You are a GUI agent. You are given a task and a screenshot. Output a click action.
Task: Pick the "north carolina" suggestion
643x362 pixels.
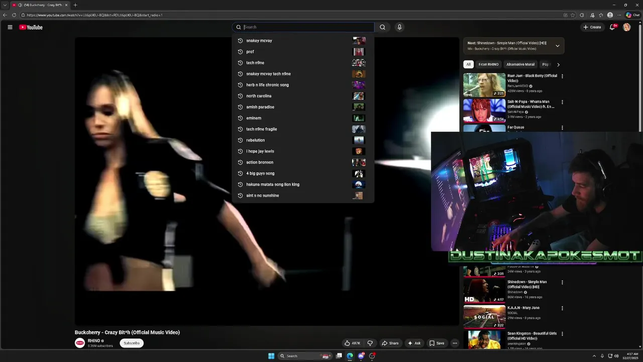pyautogui.click(x=303, y=96)
